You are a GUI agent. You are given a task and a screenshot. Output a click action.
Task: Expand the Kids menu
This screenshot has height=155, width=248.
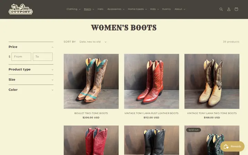pos(155,9)
